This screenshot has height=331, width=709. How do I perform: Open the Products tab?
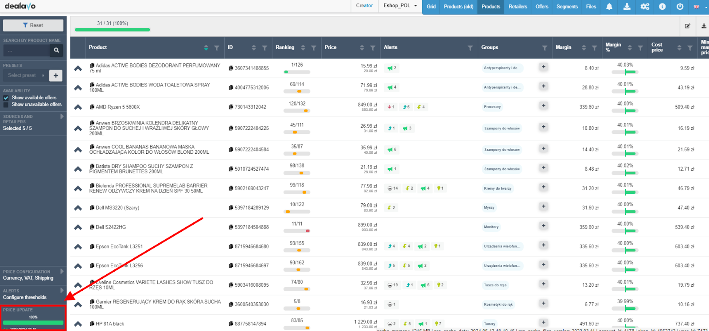coord(491,7)
